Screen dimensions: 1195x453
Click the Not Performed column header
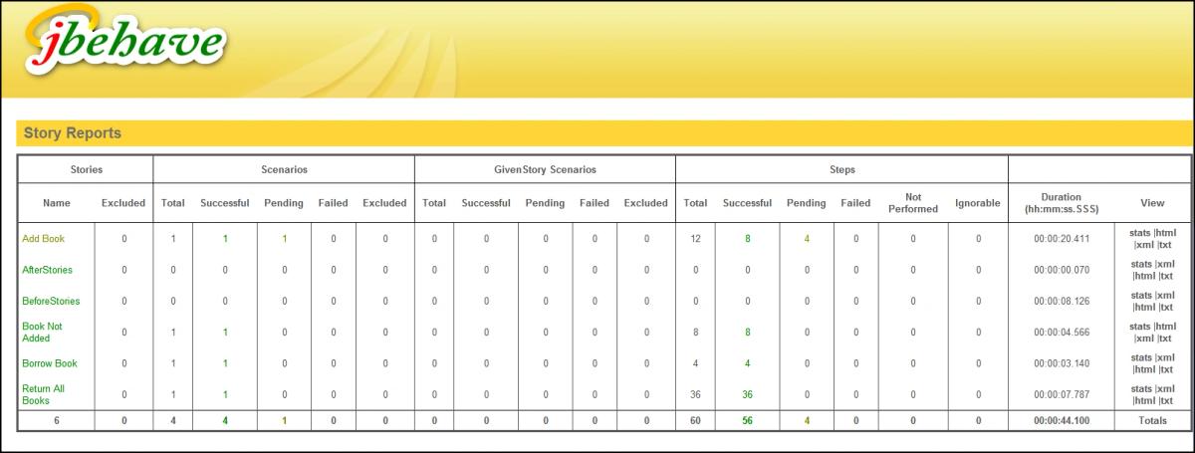[x=913, y=203]
